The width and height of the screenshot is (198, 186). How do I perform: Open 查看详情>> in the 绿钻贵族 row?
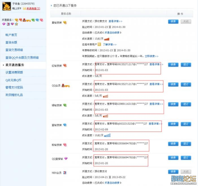(x=156, y=104)
